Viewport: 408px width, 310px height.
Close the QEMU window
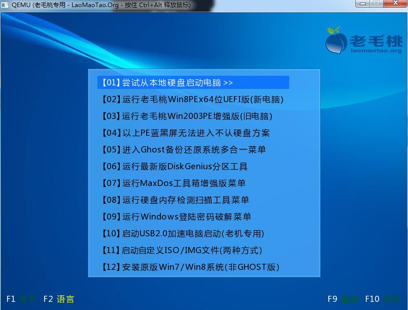[394, 4]
